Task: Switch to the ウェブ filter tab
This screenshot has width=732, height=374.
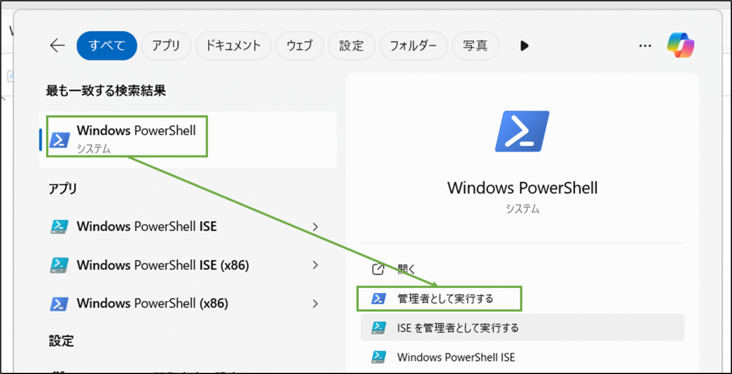Action: pos(299,46)
